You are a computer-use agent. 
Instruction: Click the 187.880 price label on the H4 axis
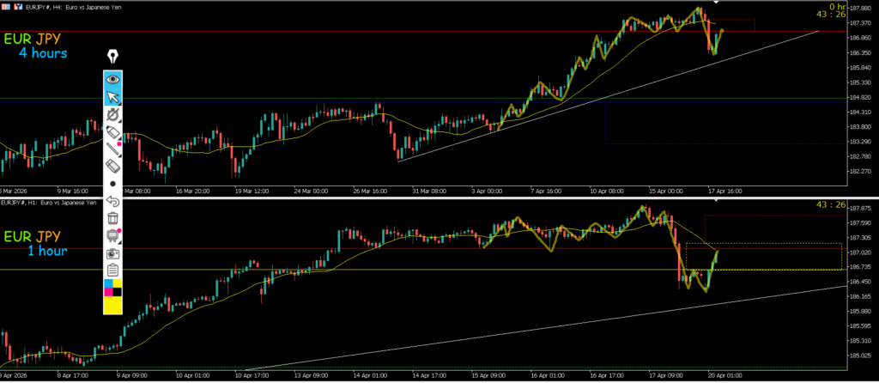click(860, 9)
